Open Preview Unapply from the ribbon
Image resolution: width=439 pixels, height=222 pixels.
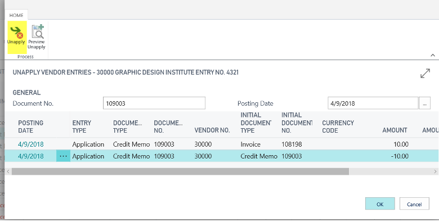point(37,37)
